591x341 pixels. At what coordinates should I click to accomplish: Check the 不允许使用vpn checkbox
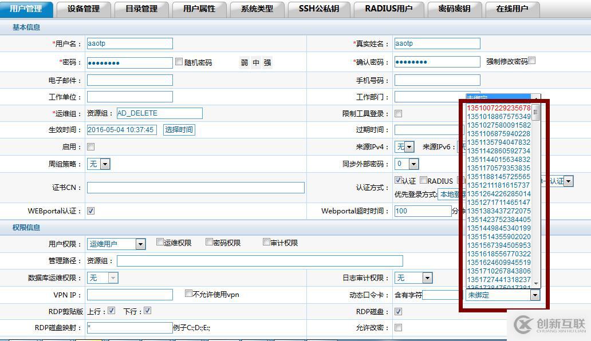click(x=188, y=293)
